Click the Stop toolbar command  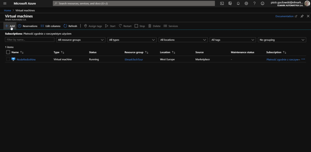pos(140,26)
